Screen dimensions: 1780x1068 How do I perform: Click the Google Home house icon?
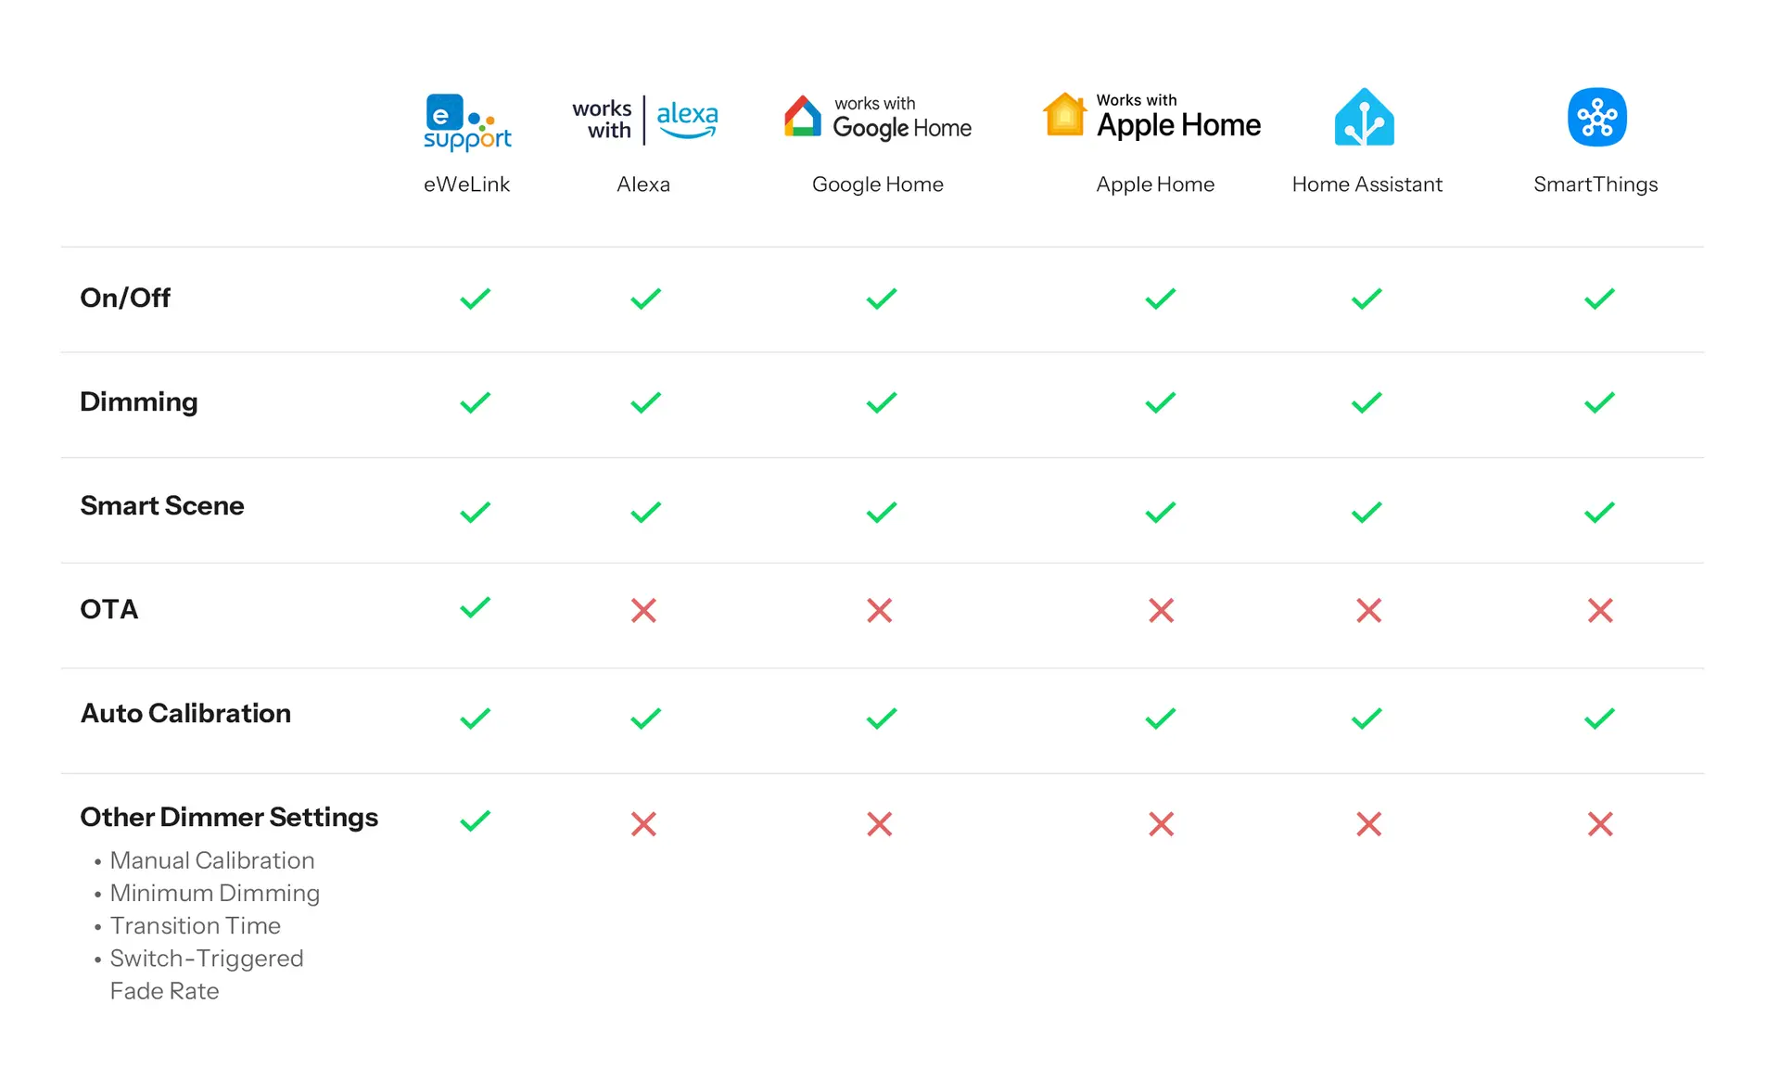803,117
